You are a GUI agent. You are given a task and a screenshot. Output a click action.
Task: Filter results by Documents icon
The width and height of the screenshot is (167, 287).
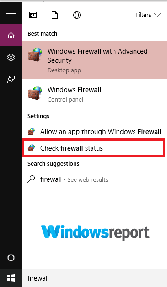click(x=55, y=15)
